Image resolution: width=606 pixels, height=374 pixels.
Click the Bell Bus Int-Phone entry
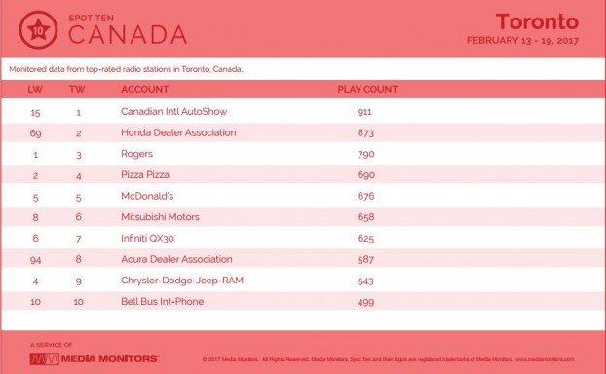pos(163,301)
